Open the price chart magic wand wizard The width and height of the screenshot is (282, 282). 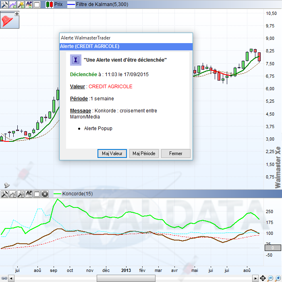pos(21,4)
